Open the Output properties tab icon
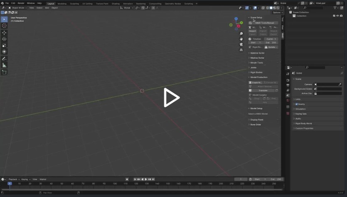 pyautogui.click(x=288, y=85)
